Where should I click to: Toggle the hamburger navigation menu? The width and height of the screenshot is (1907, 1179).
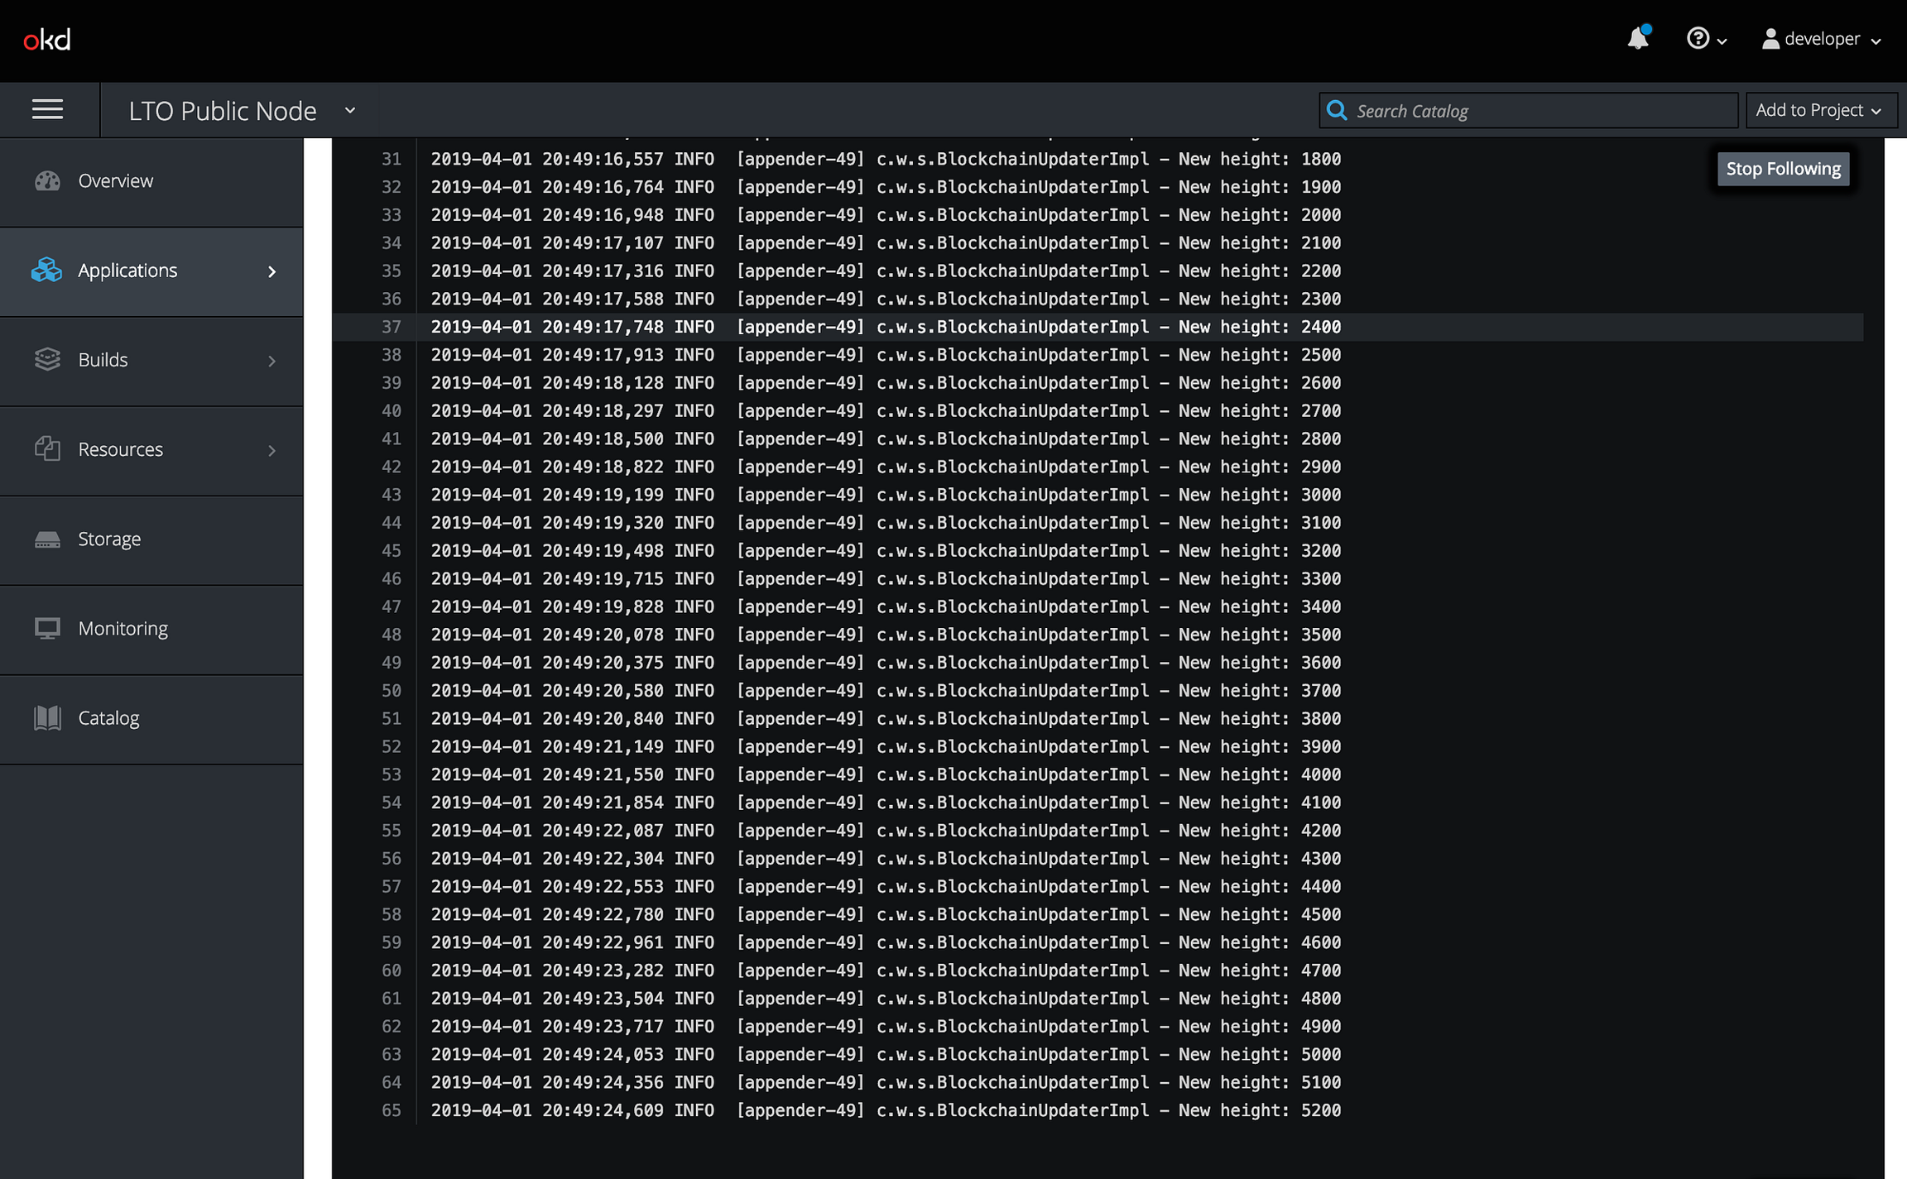[47, 109]
